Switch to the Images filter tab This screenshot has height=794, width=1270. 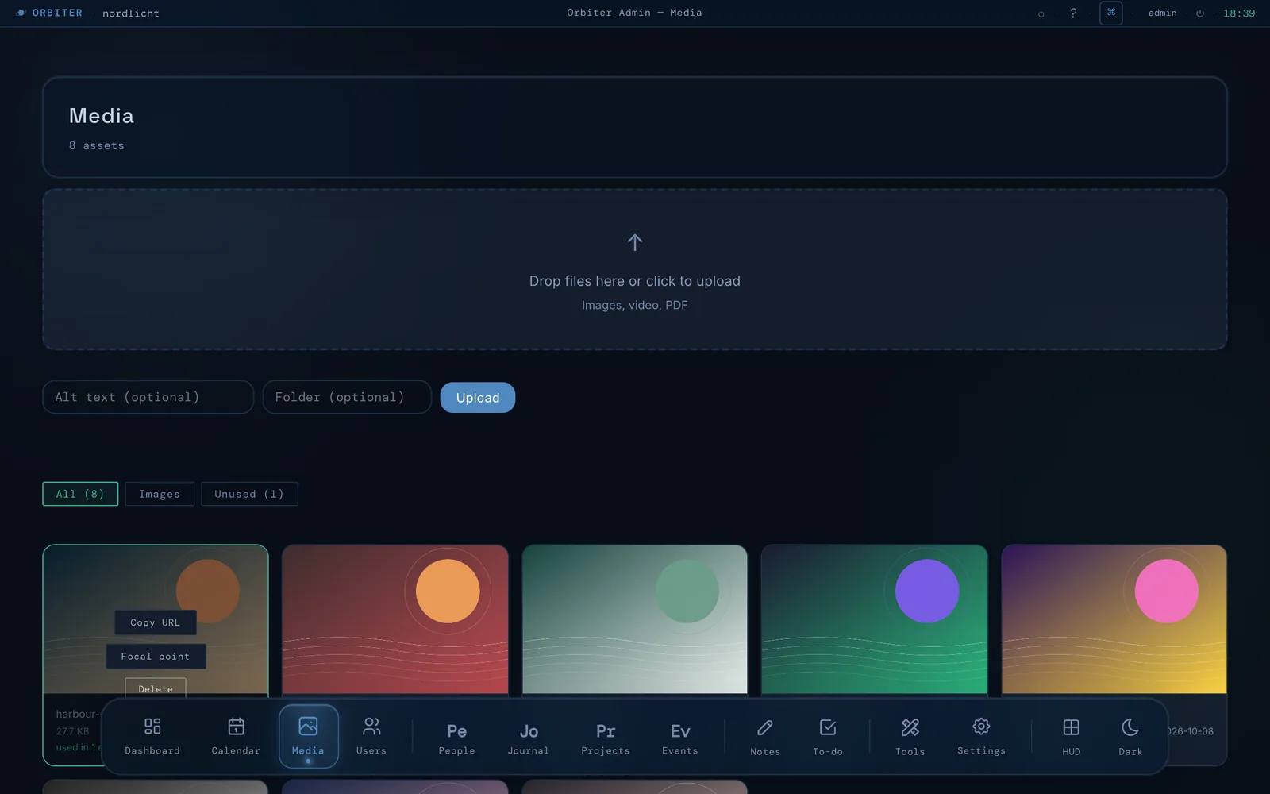(x=160, y=494)
